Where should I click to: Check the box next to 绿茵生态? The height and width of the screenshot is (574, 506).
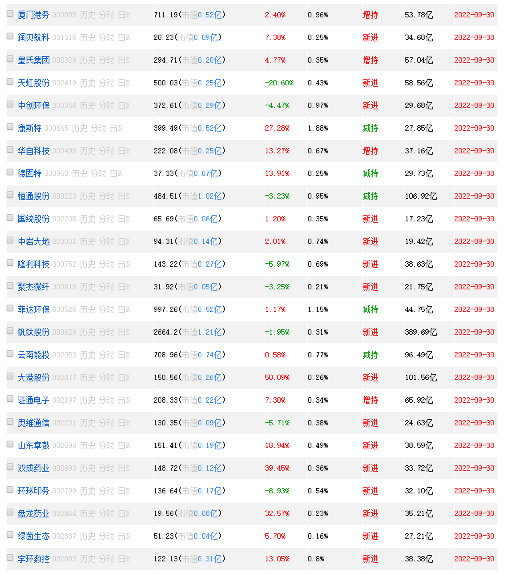coord(10,535)
